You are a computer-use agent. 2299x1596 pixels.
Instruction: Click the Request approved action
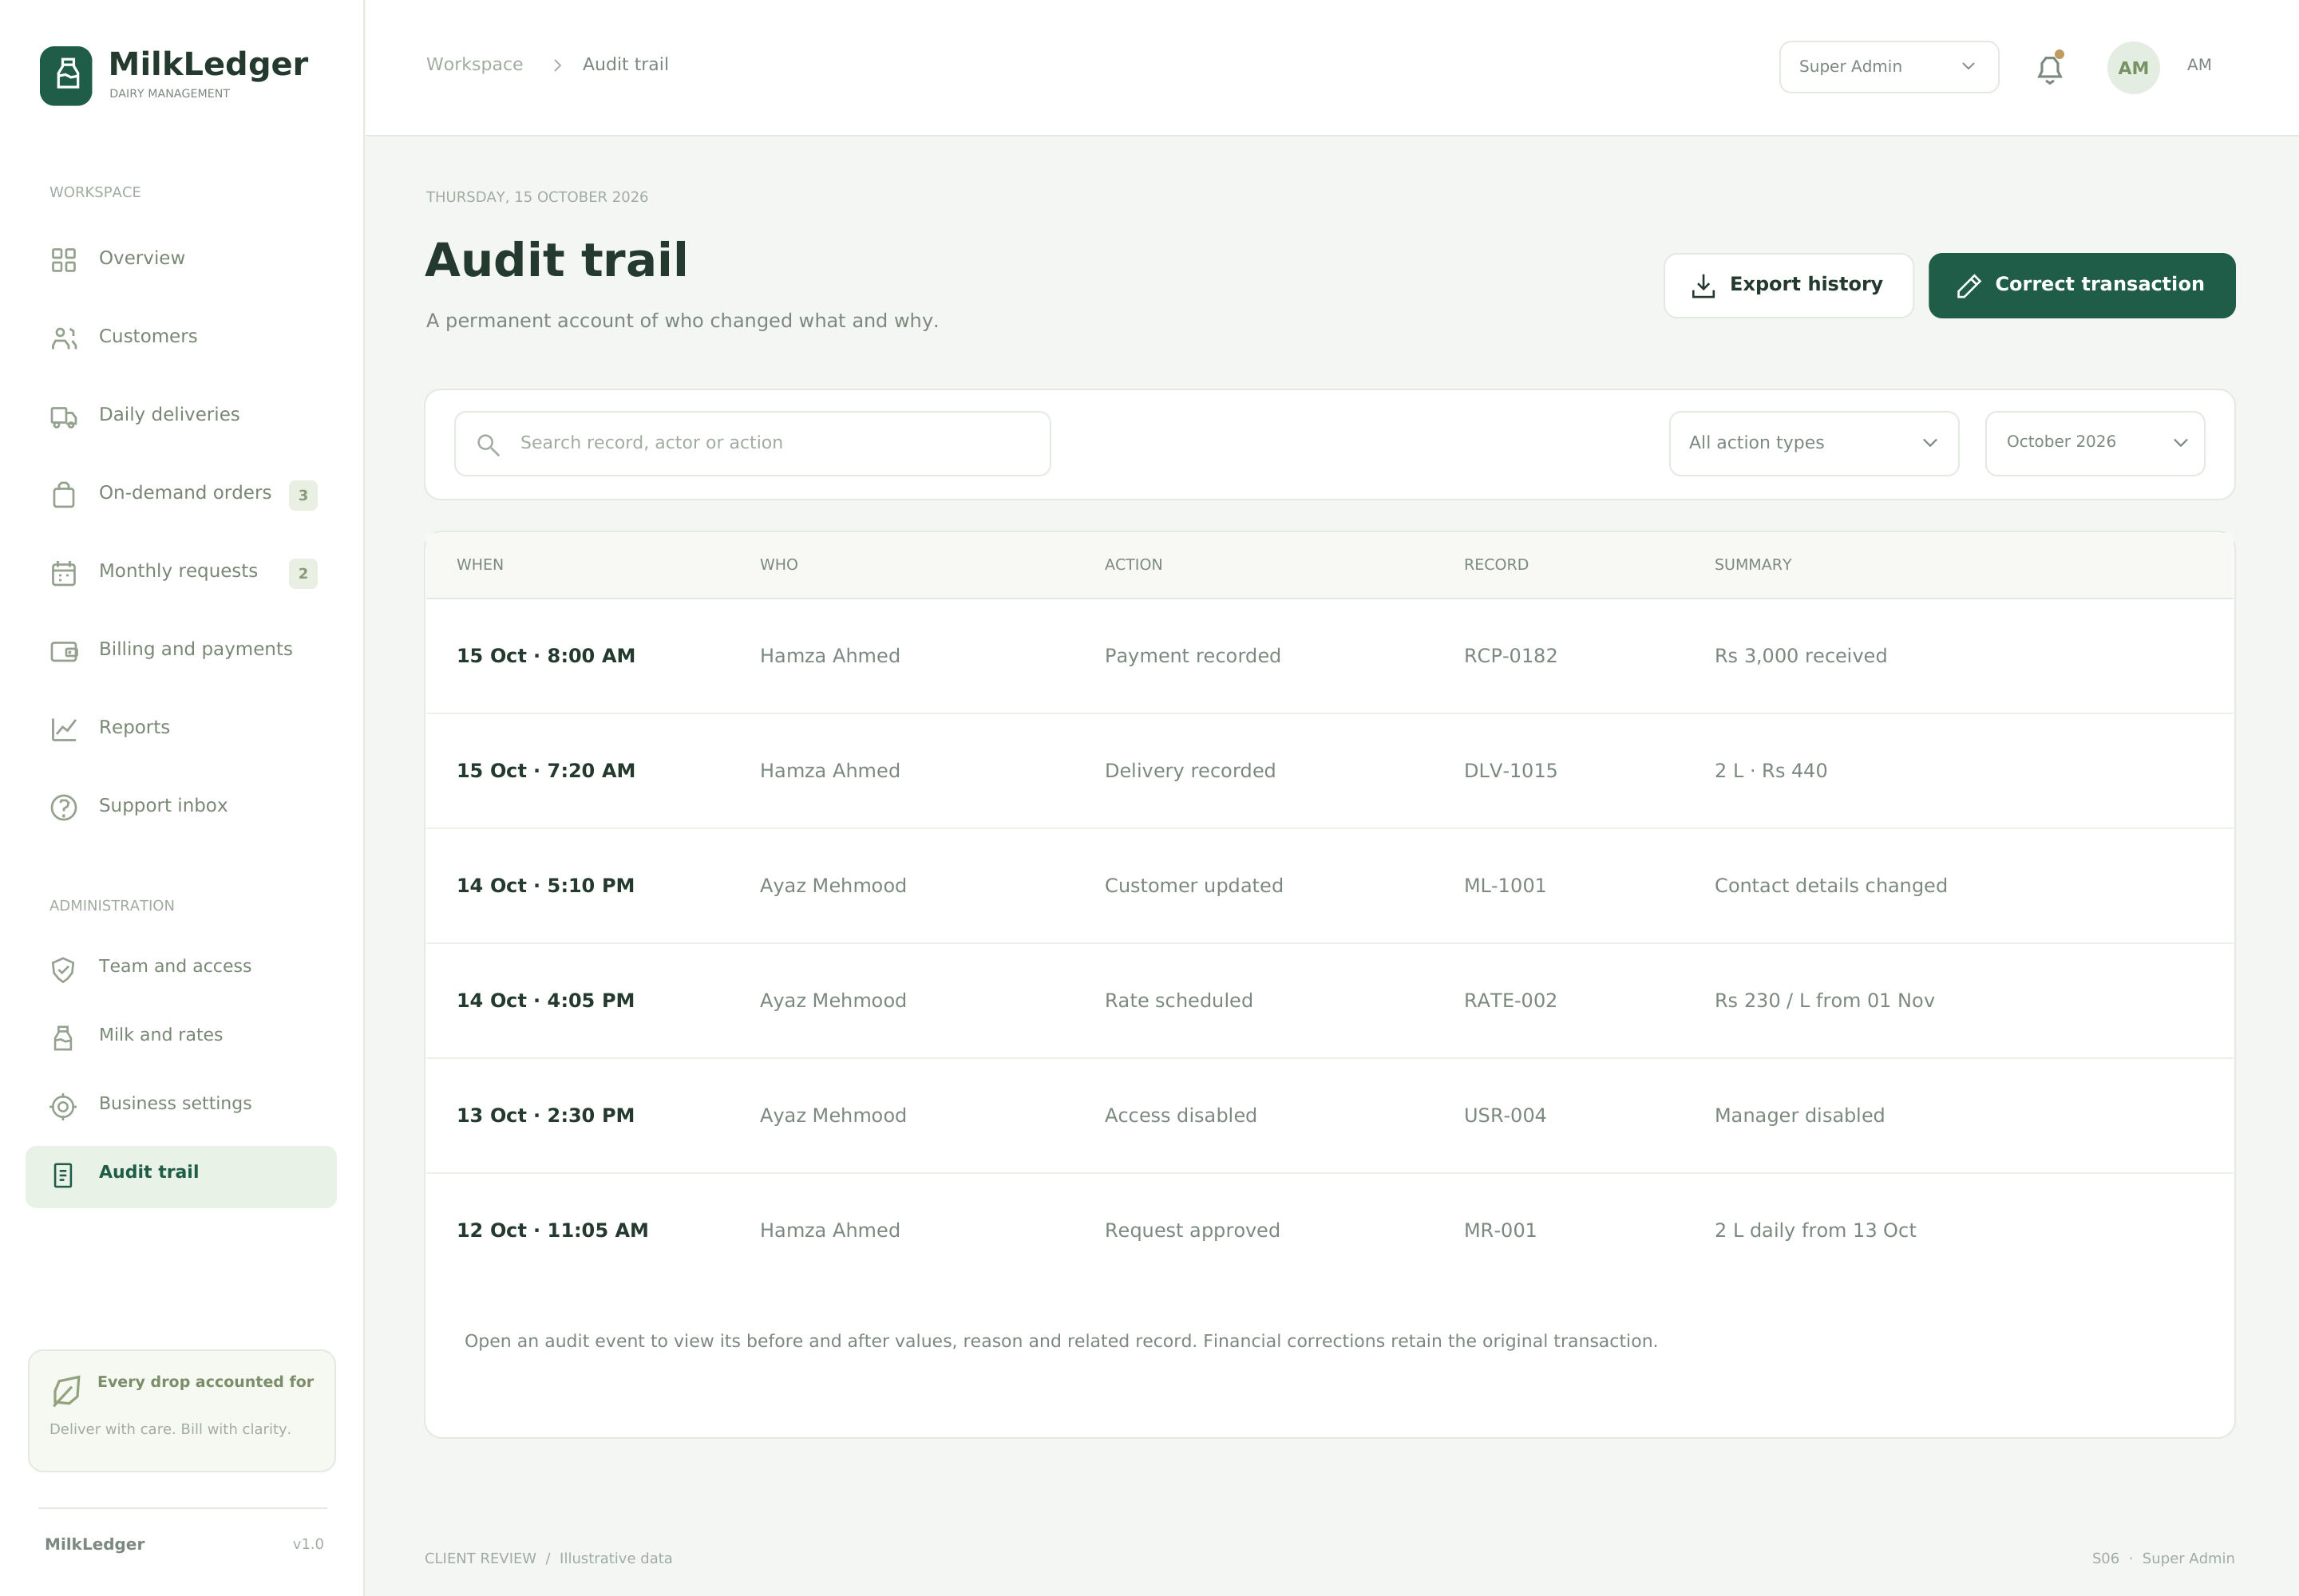click(1193, 1231)
